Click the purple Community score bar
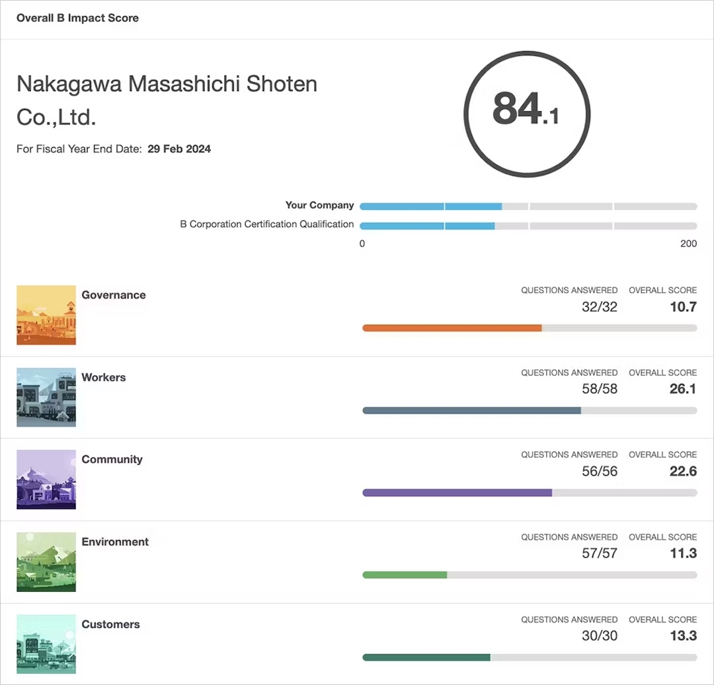Viewport: 714px width, 685px height. [457, 493]
